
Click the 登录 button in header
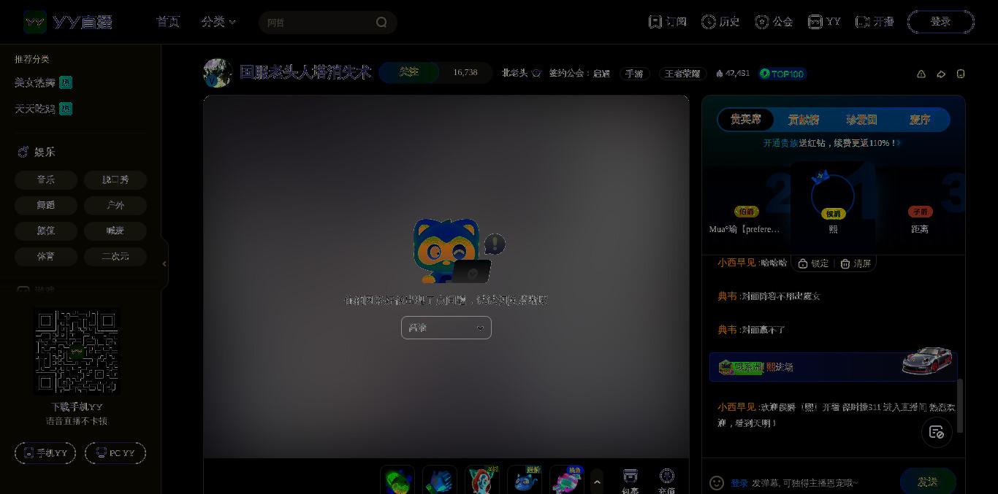click(x=941, y=22)
